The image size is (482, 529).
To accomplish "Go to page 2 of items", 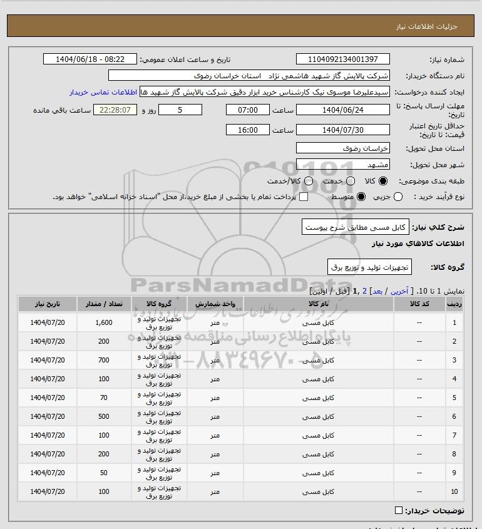I will [364, 291].
